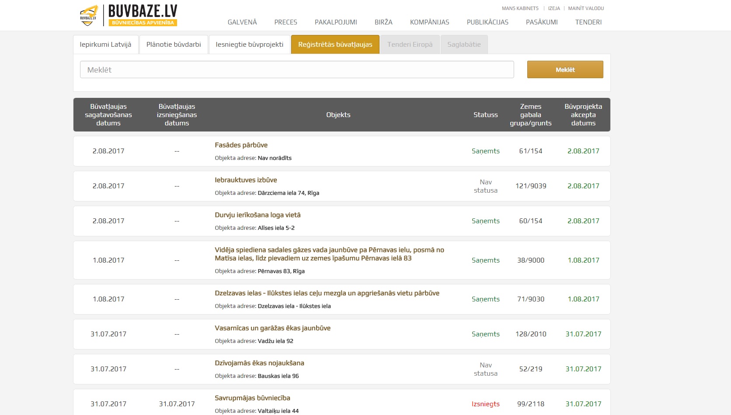Click land group value 61/154
Viewport: 731px width, 415px height.
pyautogui.click(x=531, y=151)
